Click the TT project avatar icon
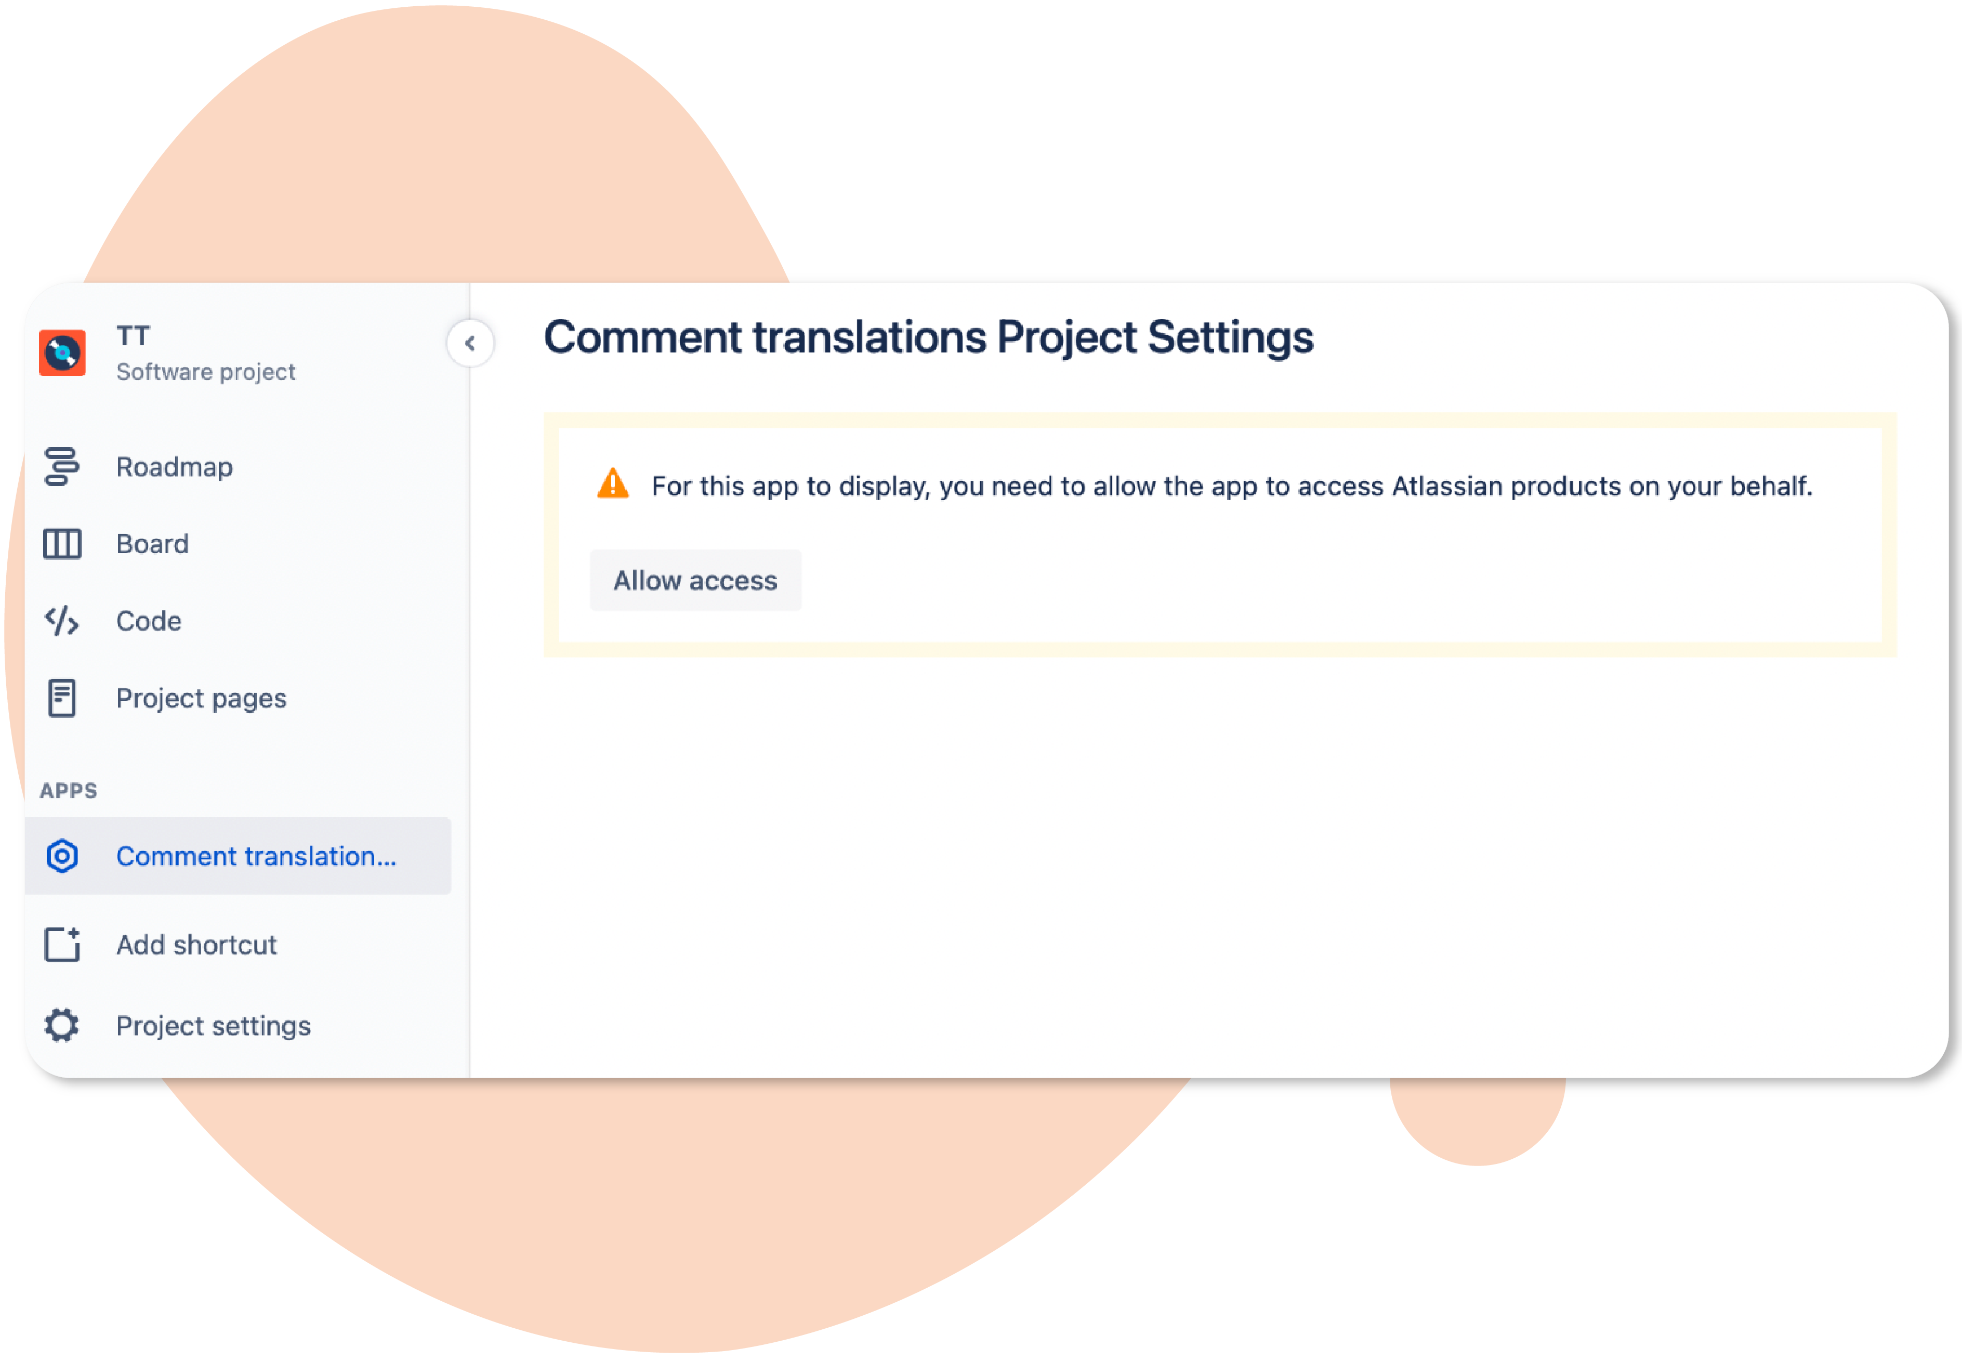 point(62,352)
